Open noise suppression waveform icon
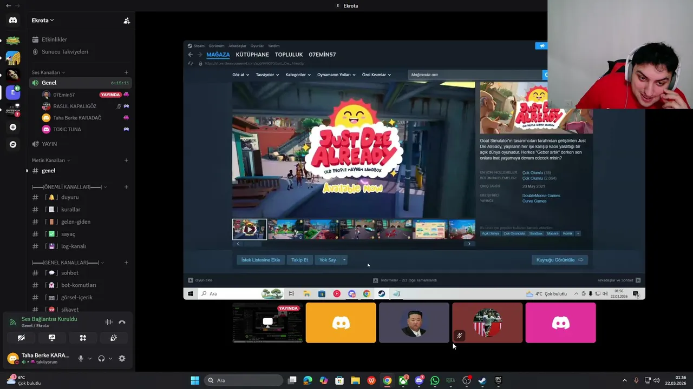The image size is (693, 389). 109,322
